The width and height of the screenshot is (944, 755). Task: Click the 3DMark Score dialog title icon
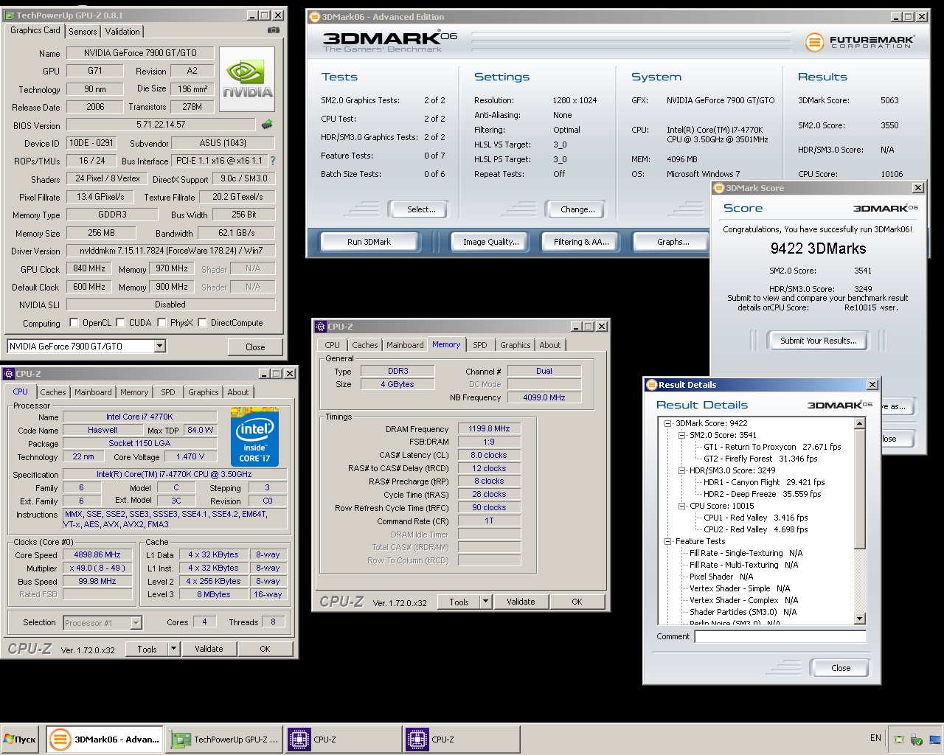(x=719, y=188)
